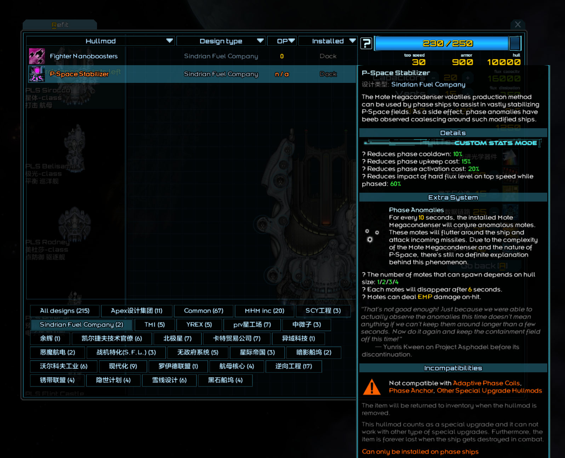Image resolution: width=565 pixels, height=458 pixels.
Task: Click the warning triangle incompatibility icon
Action: [x=372, y=387]
